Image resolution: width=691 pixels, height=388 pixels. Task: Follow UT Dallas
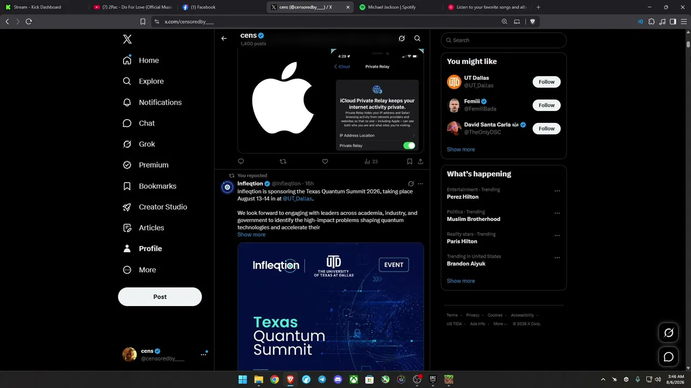pos(546,82)
